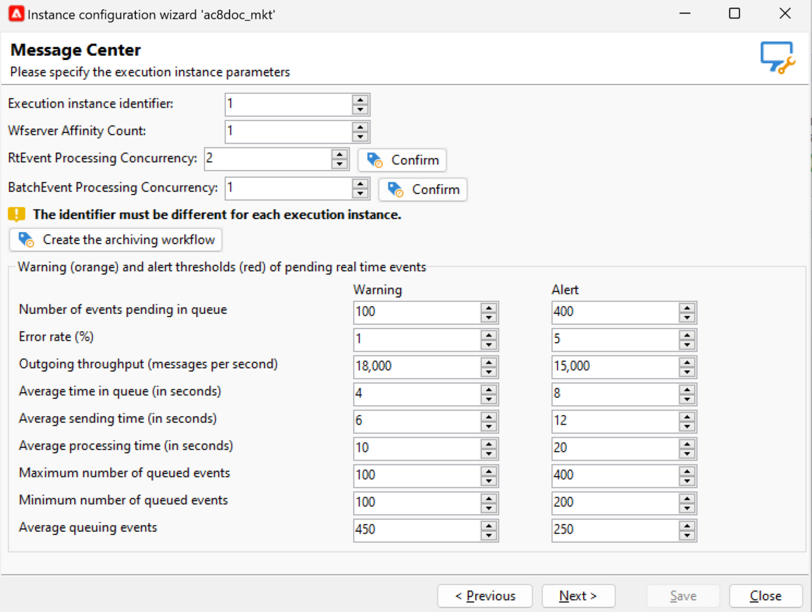Click the archiving workflow tag icon
The width and height of the screenshot is (812, 612).
26,240
